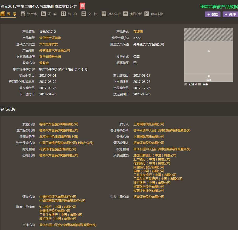Image resolution: width=238 pixels, height=230 pixels.
Task: Open 发行人 上海国际信托有限公司 link
Action: (x=149, y=124)
